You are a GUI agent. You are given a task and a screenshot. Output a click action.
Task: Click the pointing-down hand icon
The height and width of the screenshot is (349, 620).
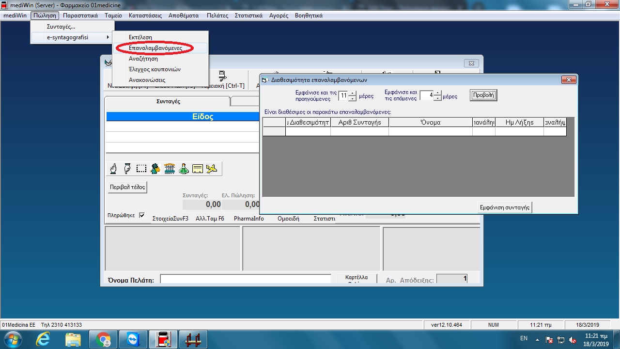(x=127, y=169)
